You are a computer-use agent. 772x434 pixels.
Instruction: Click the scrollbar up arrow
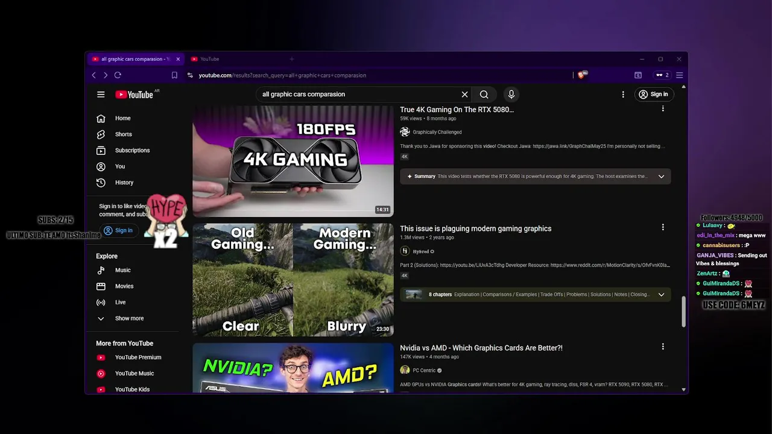[683, 87]
